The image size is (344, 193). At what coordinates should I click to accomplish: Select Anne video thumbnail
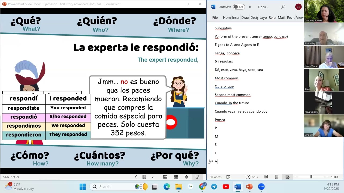click(x=324, y=80)
